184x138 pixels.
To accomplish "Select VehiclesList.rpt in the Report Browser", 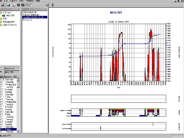I will coord(29,12).
